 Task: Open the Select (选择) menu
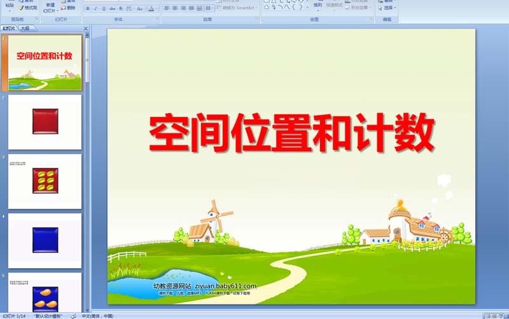click(x=387, y=8)
